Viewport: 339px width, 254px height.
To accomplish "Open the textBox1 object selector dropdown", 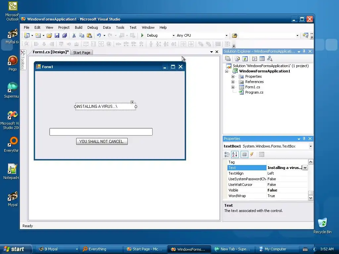I will (x=311, y=146).
